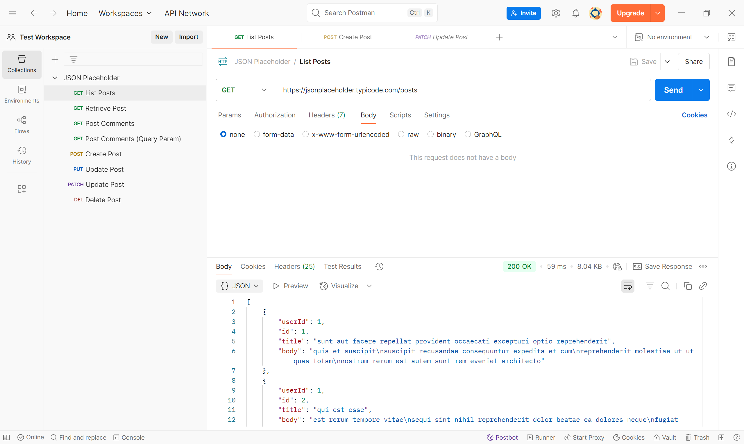Toggle sidebar icon in bottom-left status bar
744x444 pixels.
pyautogui.click(x=7, y=437)
